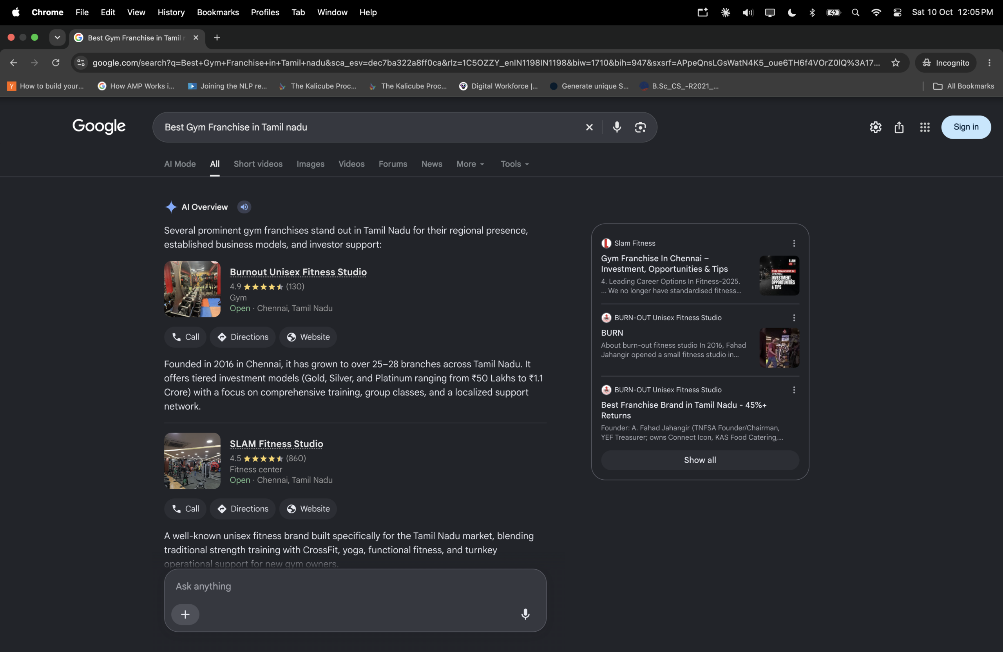1003x652 pixels.
Task: Open search by image camera icon
Action: (x=640, y=127)
